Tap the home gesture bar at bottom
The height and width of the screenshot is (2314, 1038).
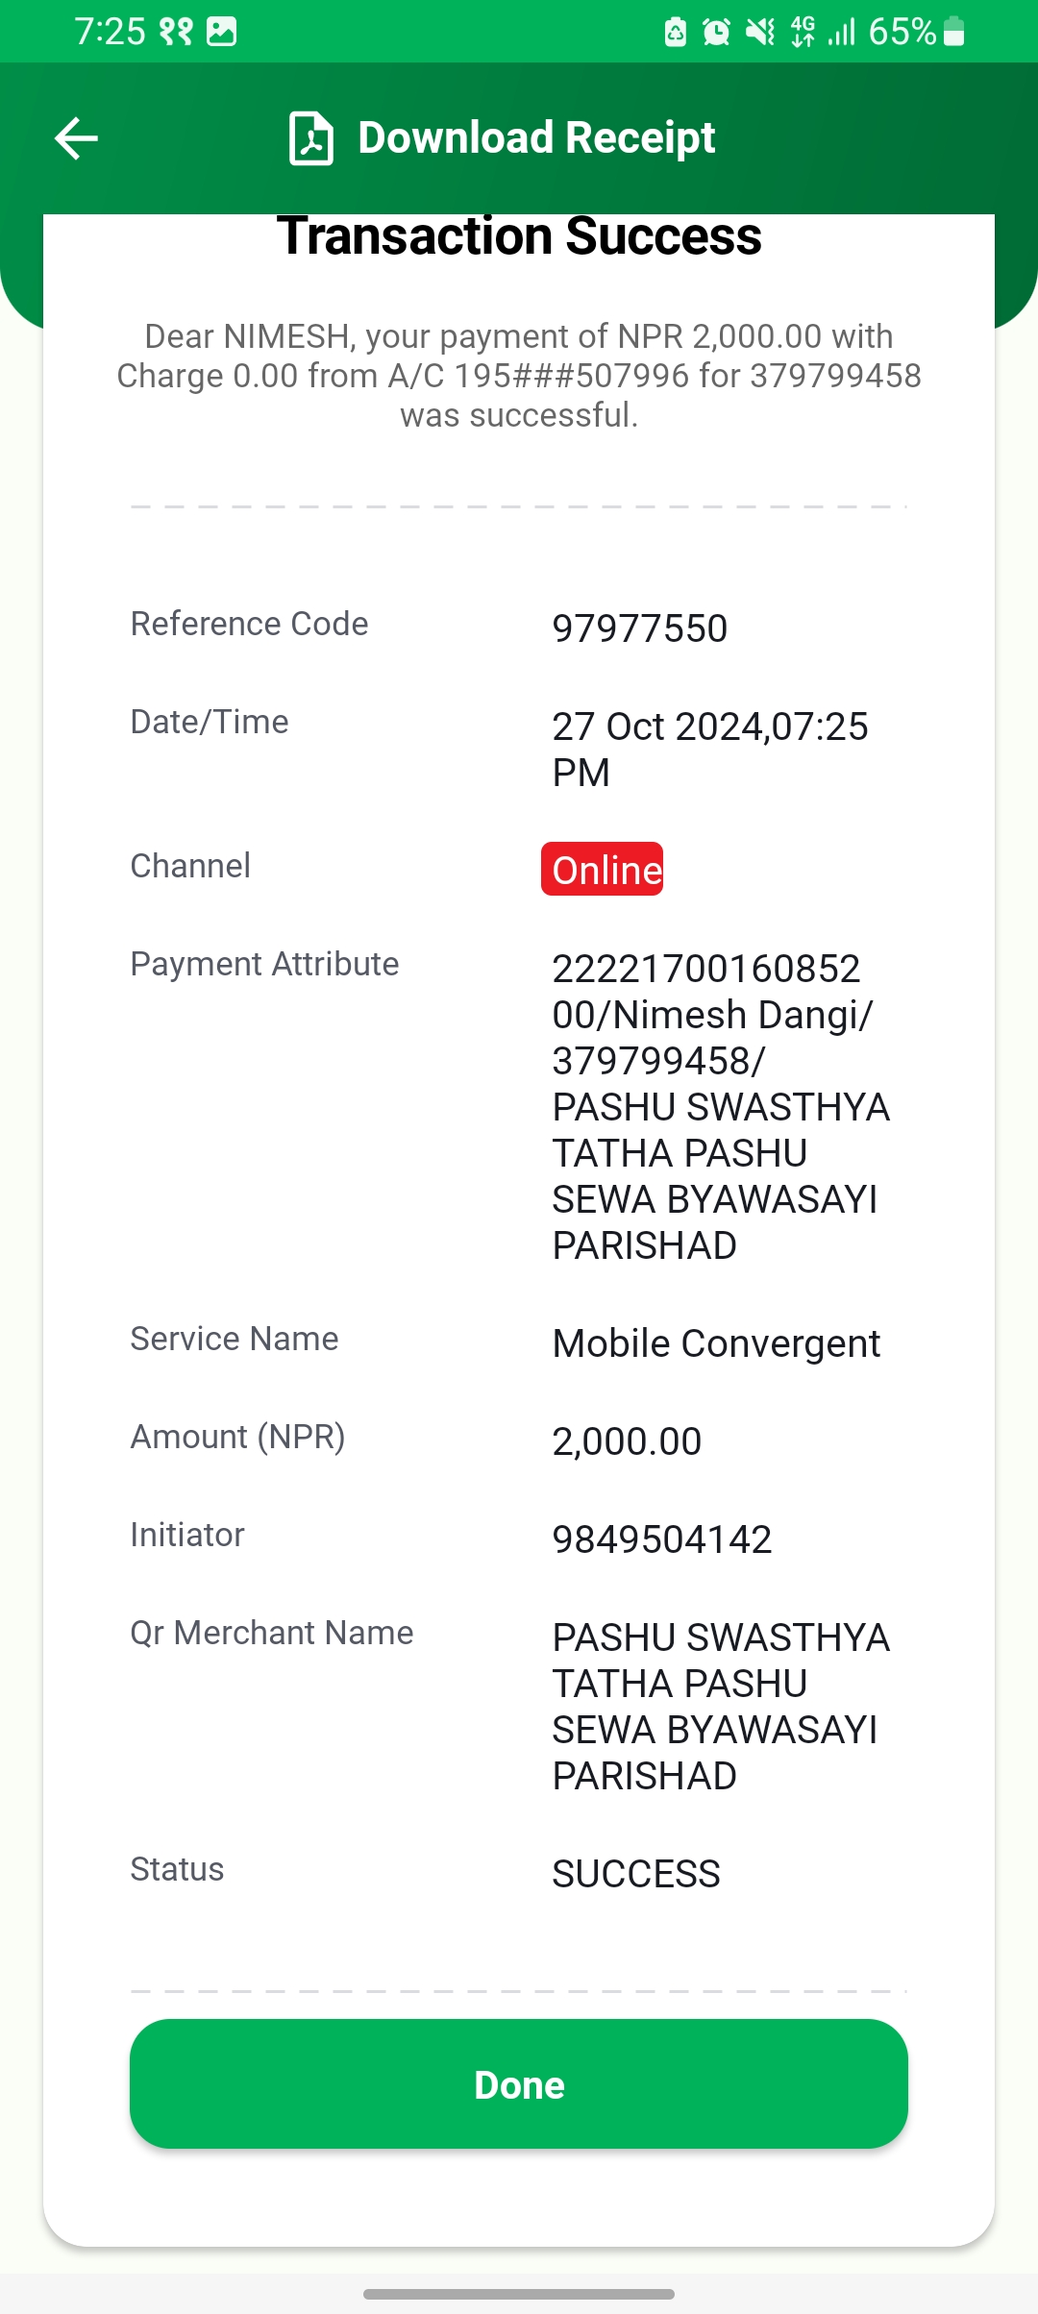519,2294
